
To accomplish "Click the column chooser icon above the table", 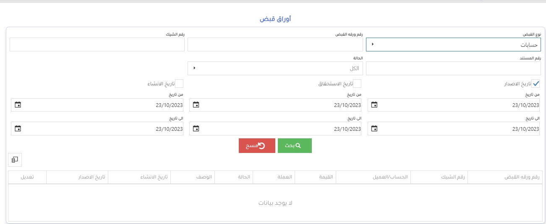I will point(15,160).
